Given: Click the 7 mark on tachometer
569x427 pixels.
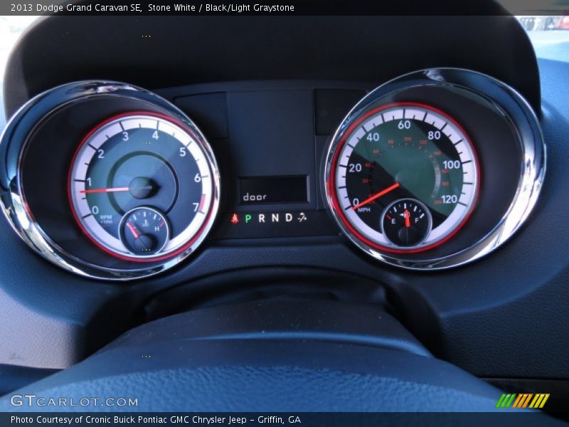Looking at the screenshot, I should (x=196, y=207).
